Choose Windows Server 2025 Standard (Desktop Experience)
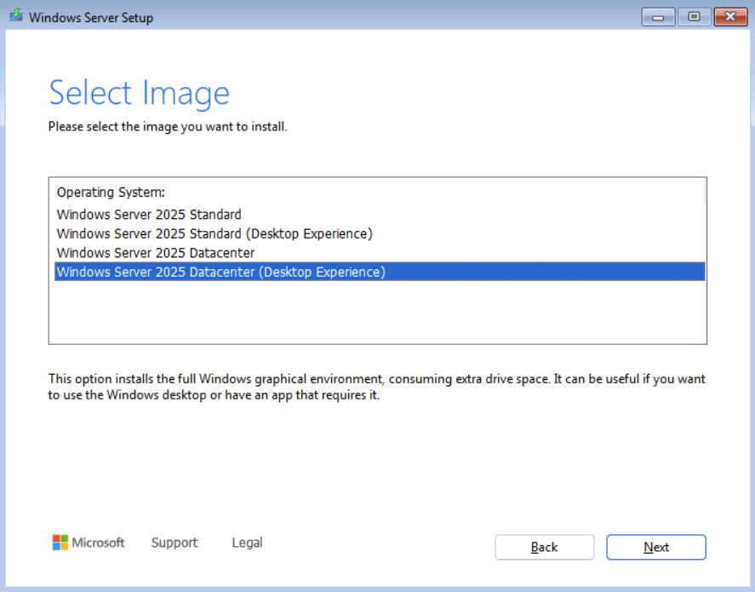 pyautogui.click(x=214, y=233)
